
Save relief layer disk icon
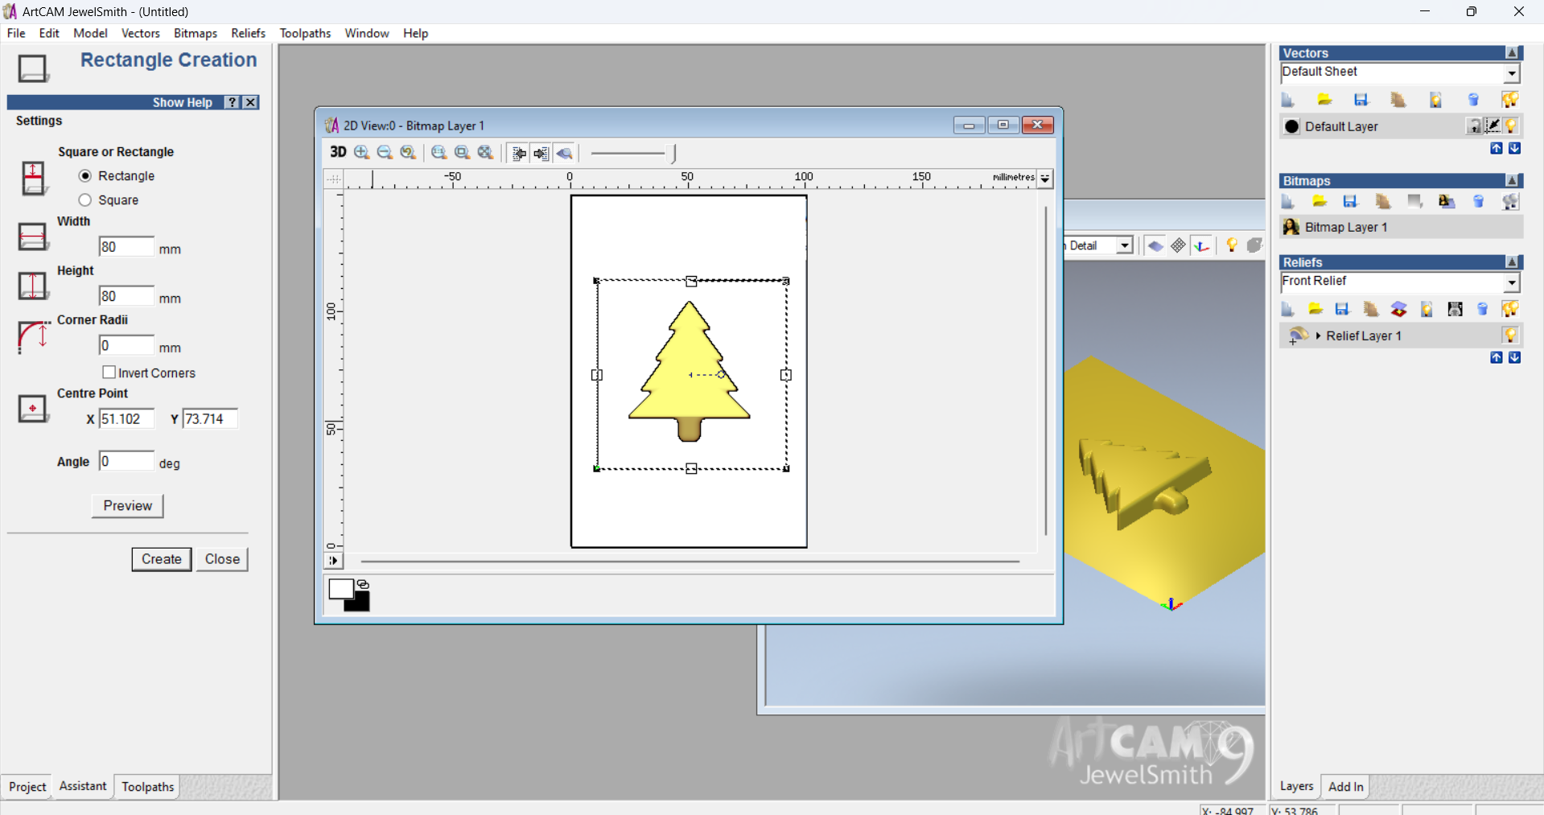point(1342,309)
